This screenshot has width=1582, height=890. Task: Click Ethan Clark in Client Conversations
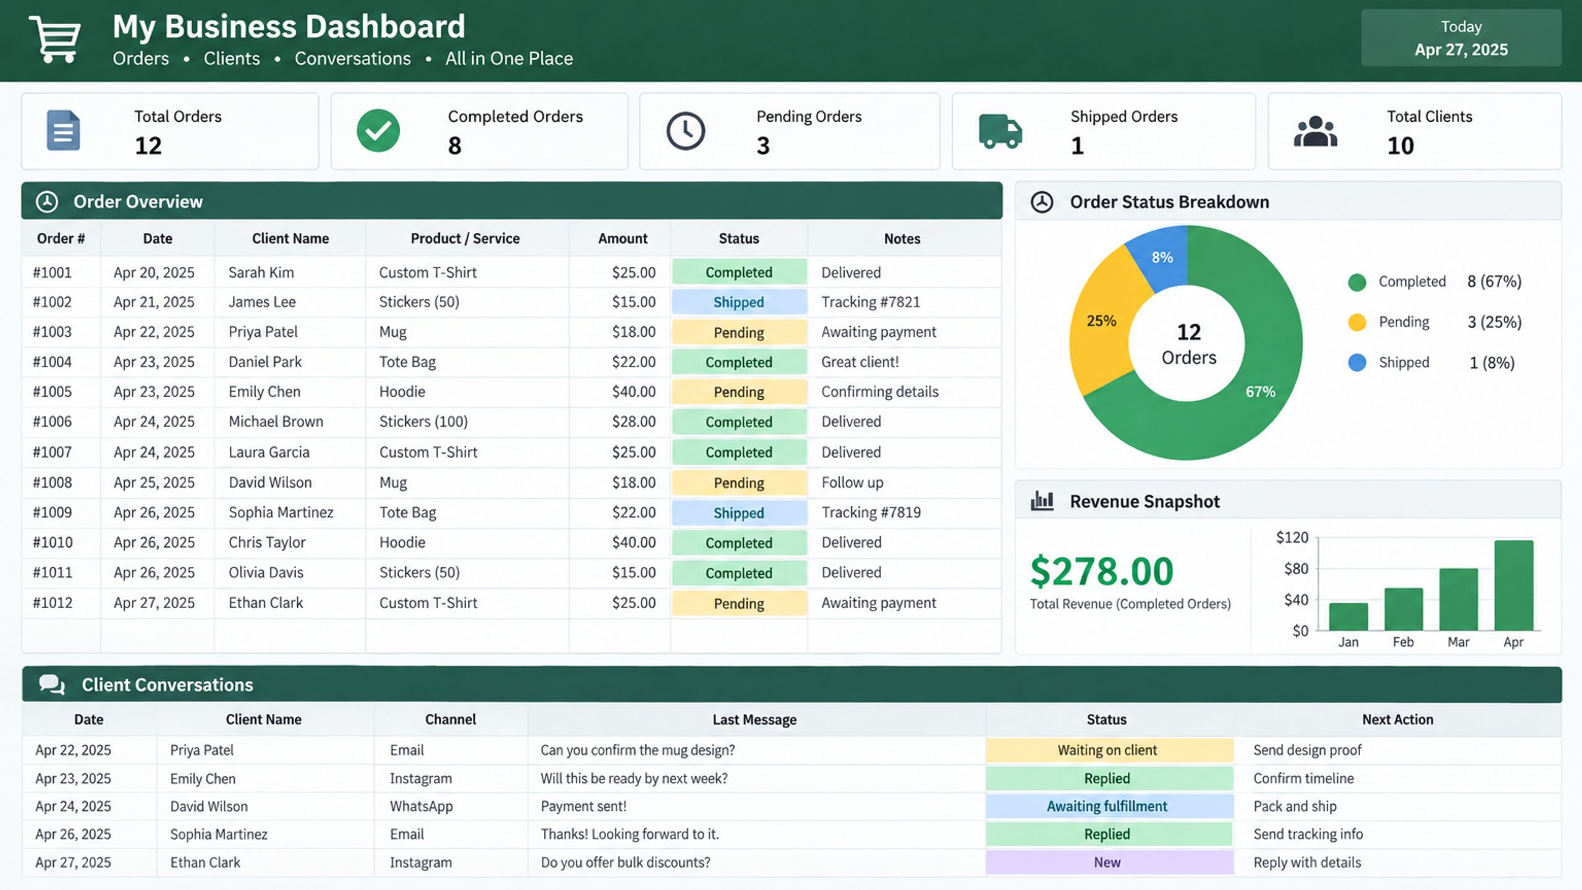click(205, 863)
